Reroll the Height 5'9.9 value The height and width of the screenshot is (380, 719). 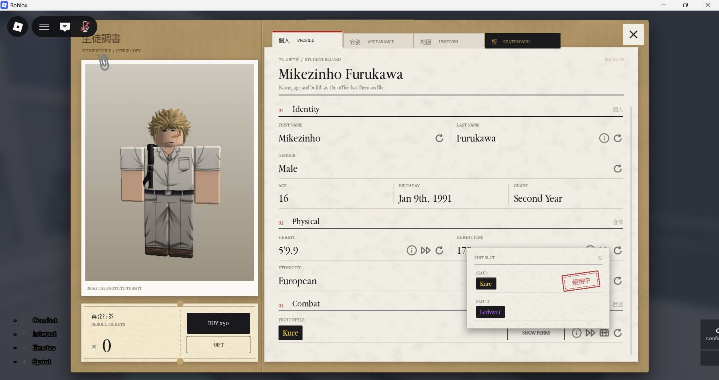coord(439,250)
